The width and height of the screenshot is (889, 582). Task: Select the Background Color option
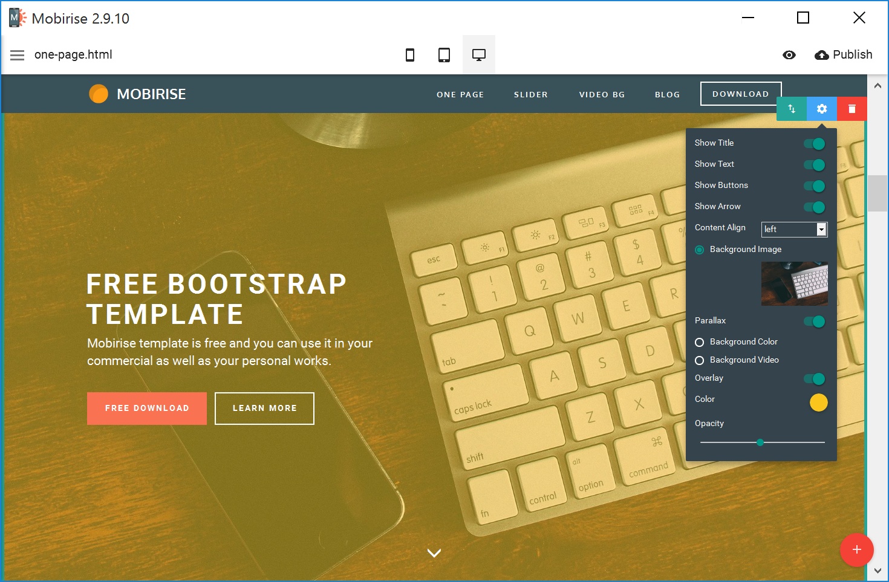(699, 342)
